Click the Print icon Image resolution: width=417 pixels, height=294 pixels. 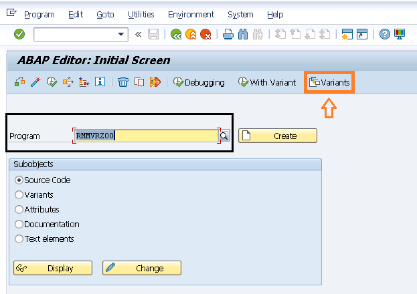pyautogui.click(x=228, y=34)
